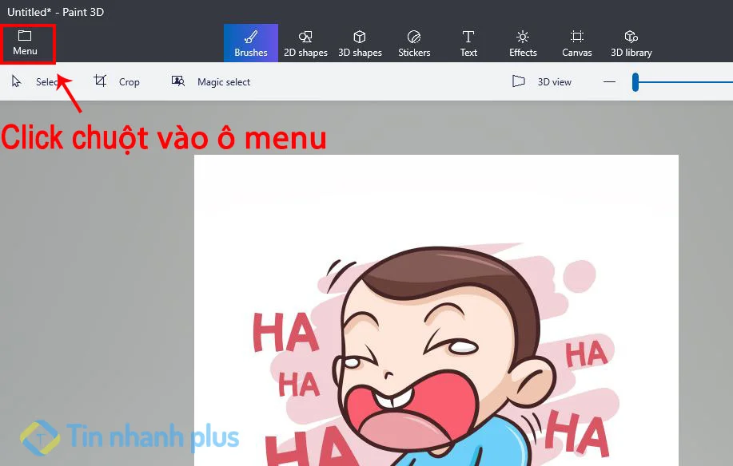Toggle 3D view mode
733x466 pixels.
541,81
